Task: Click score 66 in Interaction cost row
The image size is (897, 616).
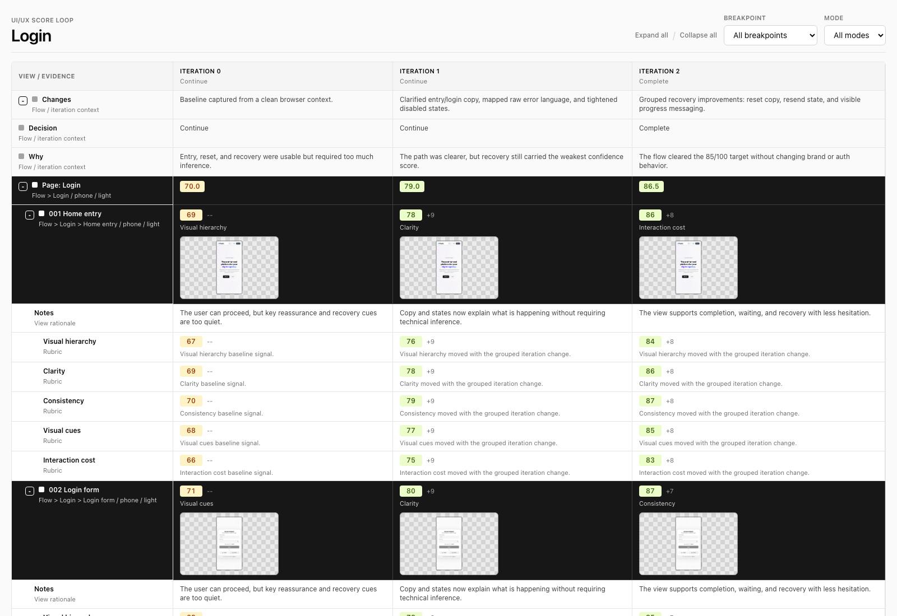Action: pyautogui.click(x=191, y=460)
